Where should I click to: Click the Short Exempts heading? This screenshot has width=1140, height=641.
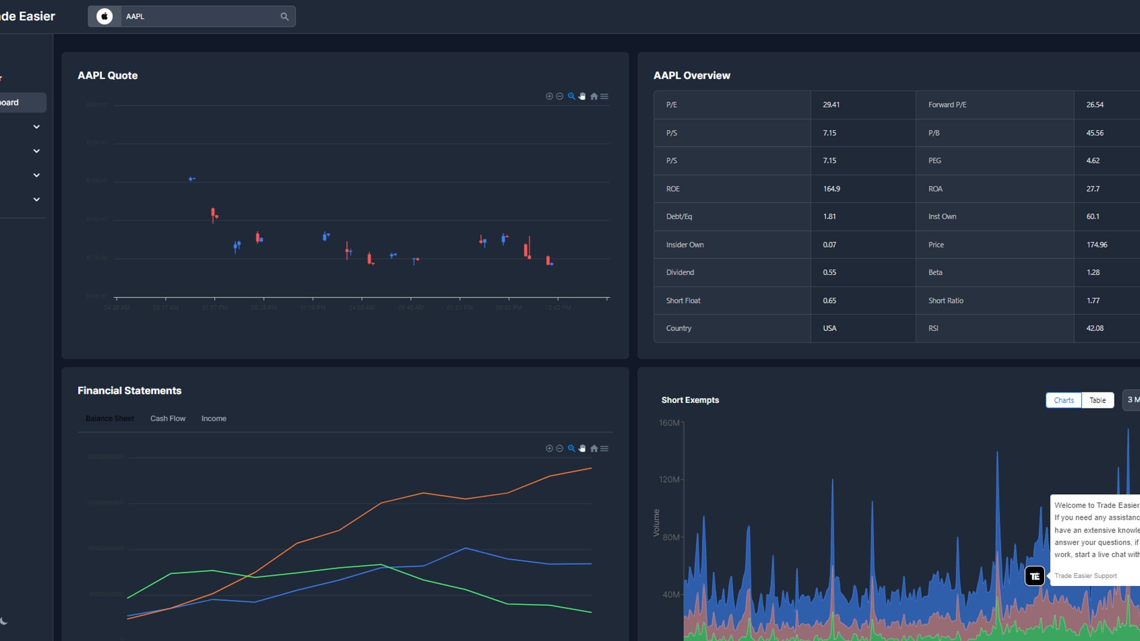pos(690,400)
